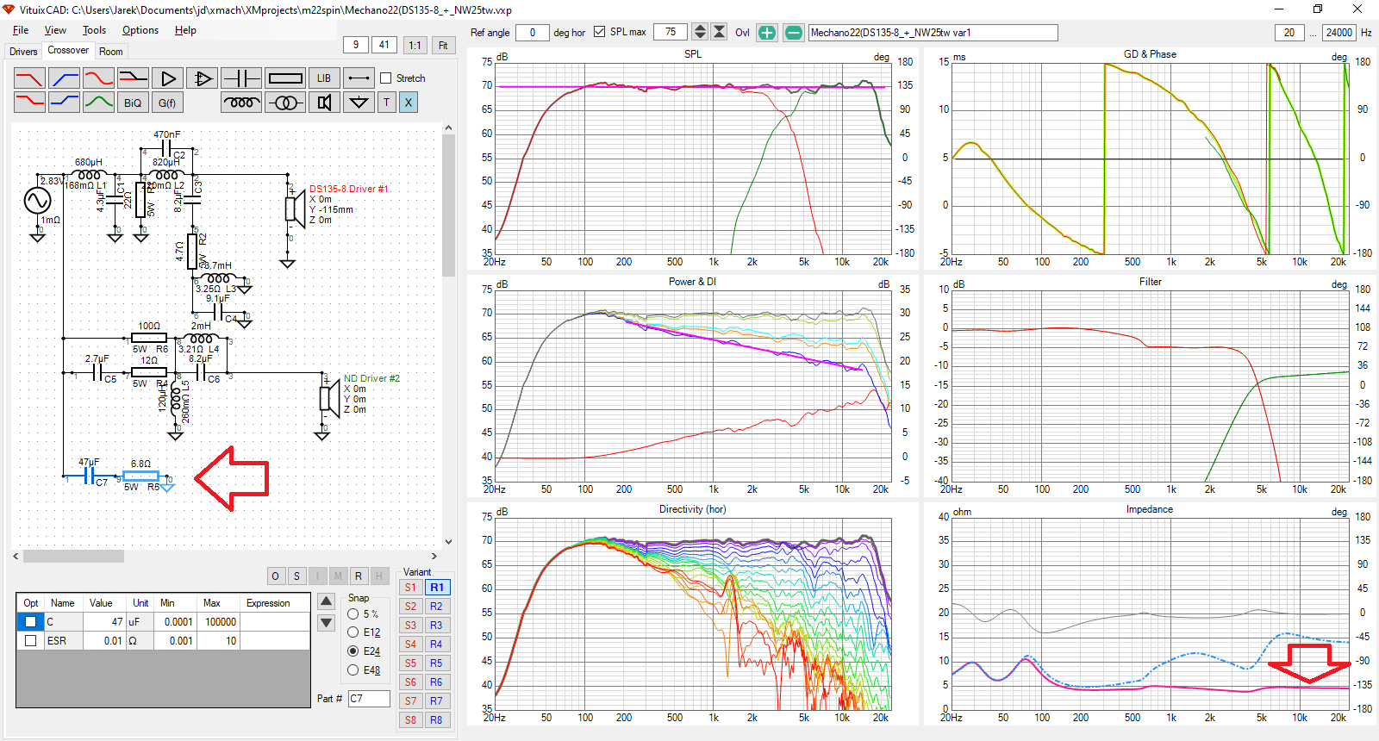1379x741 pixels.
Task: Click the Fit button
Action: point(443,45)
